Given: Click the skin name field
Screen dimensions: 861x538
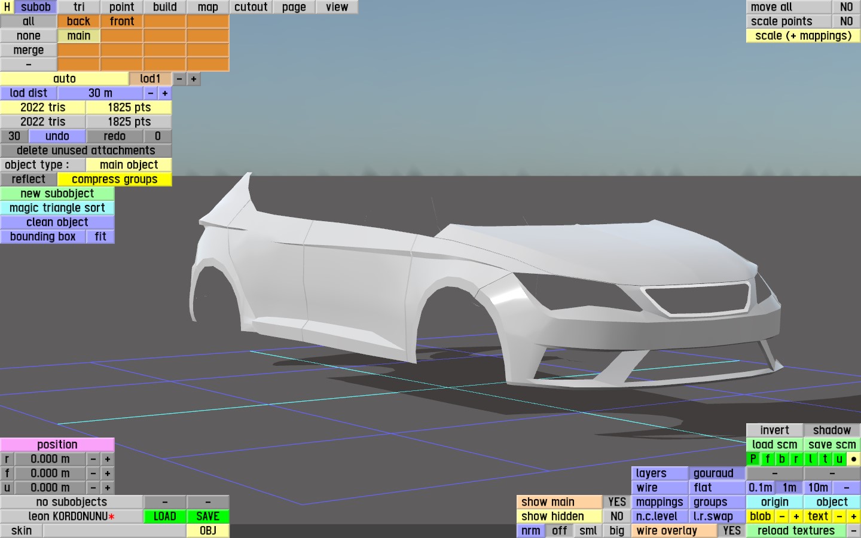Looking at the screenshot, I should tap(115, 531).
